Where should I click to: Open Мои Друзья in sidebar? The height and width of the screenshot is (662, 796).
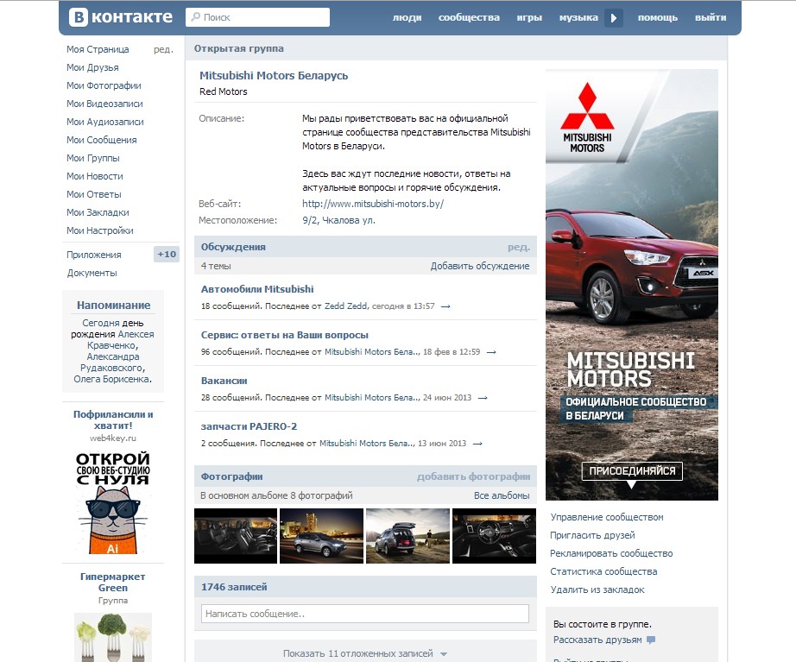(92, 67)
